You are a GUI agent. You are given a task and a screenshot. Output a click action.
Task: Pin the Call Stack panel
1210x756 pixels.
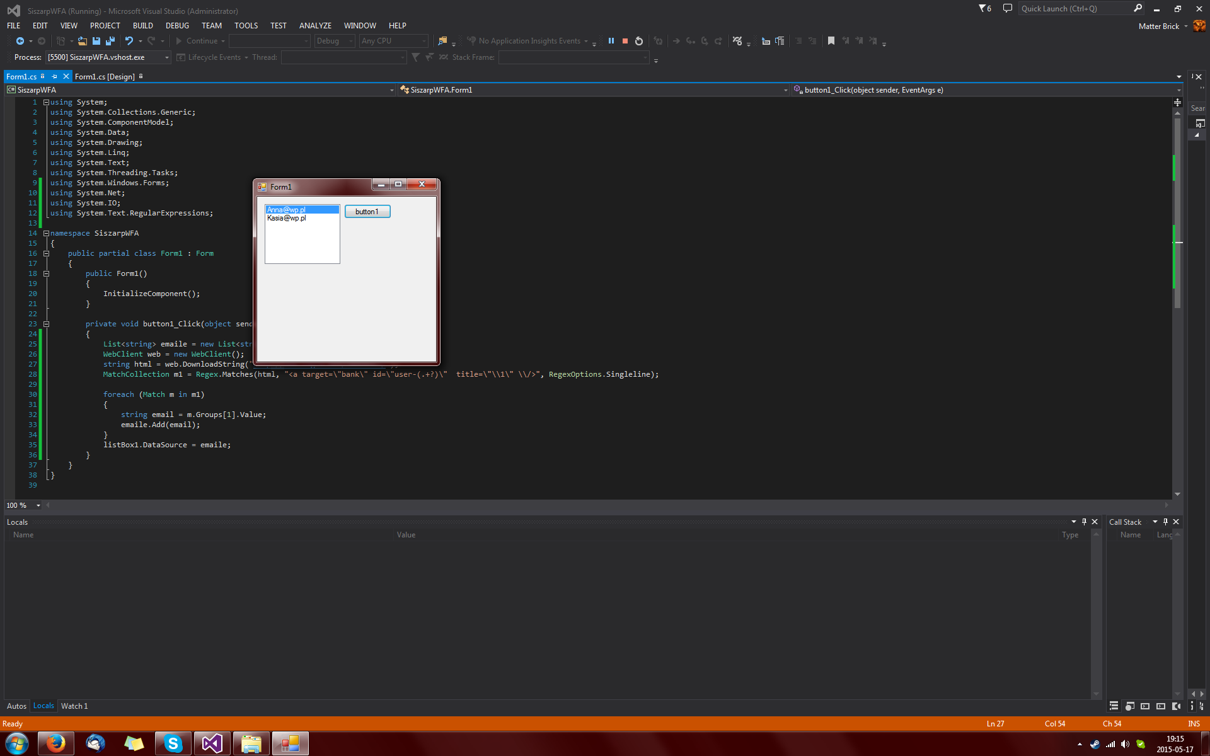[x=1165, y=522]
